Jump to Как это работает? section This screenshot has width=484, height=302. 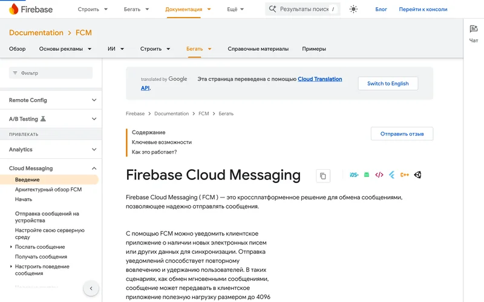154,152
